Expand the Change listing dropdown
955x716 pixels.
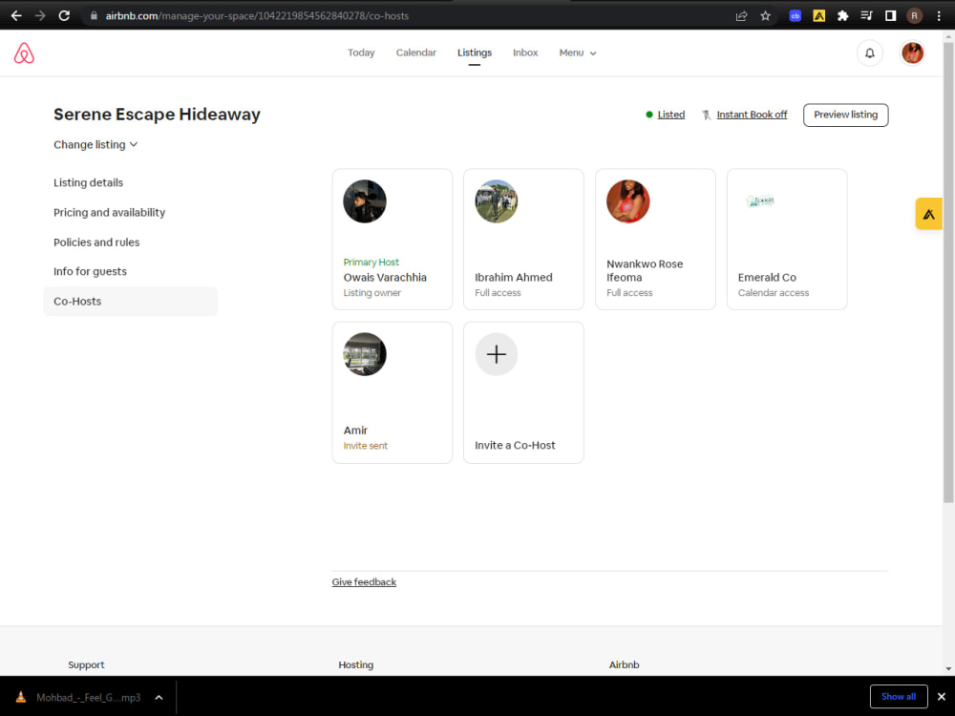click(95, 144)
